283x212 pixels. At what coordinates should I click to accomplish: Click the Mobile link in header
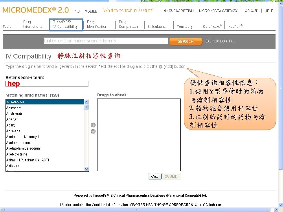tap(91, 11)
